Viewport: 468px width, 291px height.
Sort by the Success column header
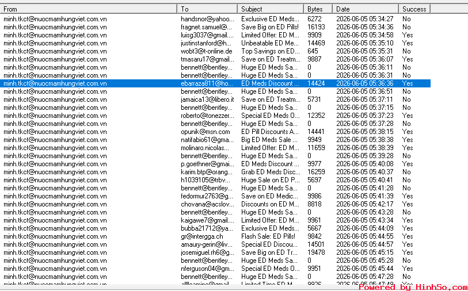[414, 9]
